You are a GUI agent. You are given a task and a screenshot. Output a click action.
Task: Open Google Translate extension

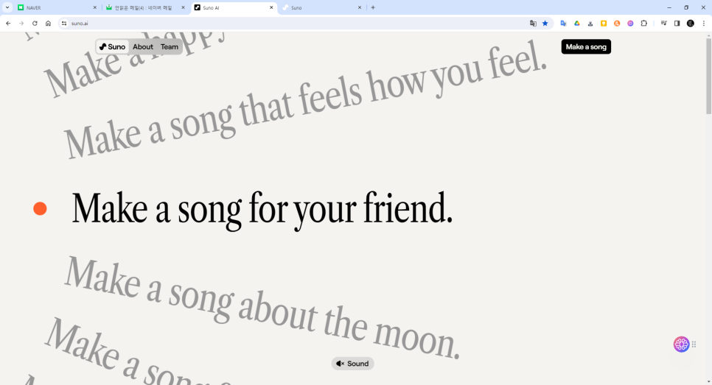coord(564,23)
